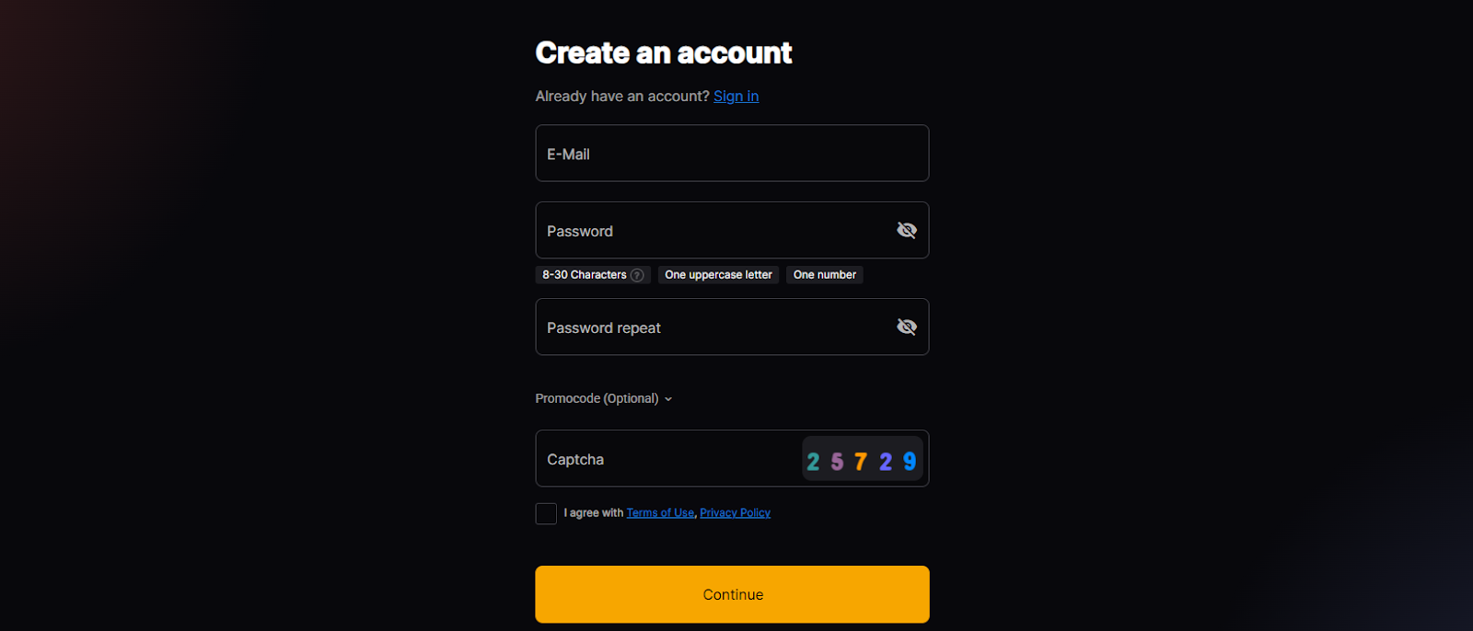The width and height of the screenshot is (1473, 631).
Task: Expand the Promocode (Optional) section
Action: (604, 398)
